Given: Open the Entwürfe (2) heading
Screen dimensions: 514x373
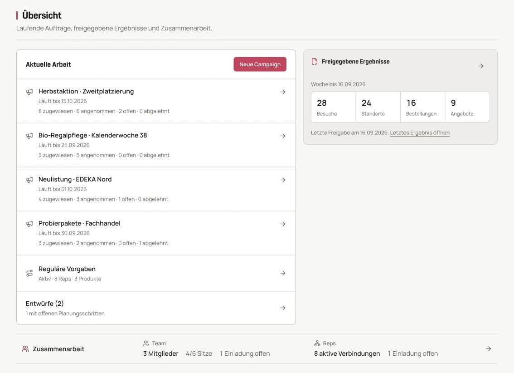Looking at the screenshot, I should point(44,304).
